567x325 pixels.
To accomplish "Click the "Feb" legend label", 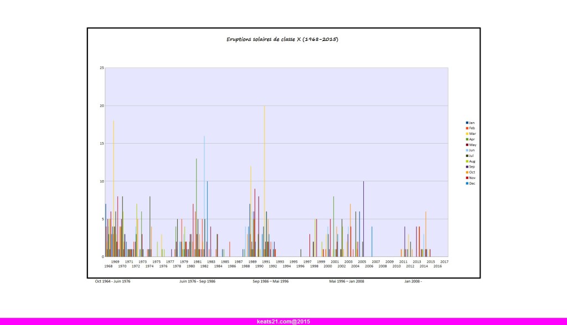I will click(x=472, y=128).
